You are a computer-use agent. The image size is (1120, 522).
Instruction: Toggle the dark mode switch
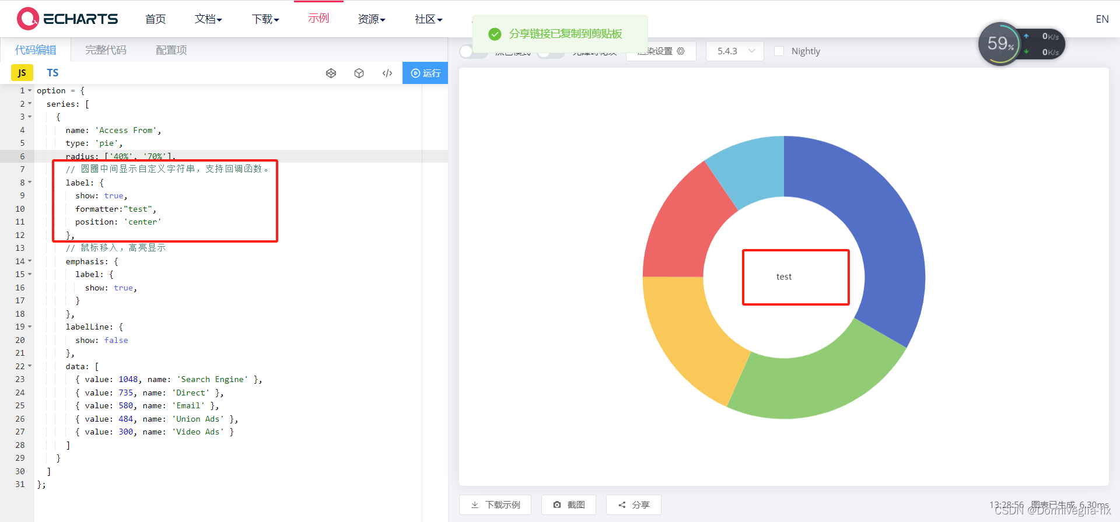pos(473,51)
